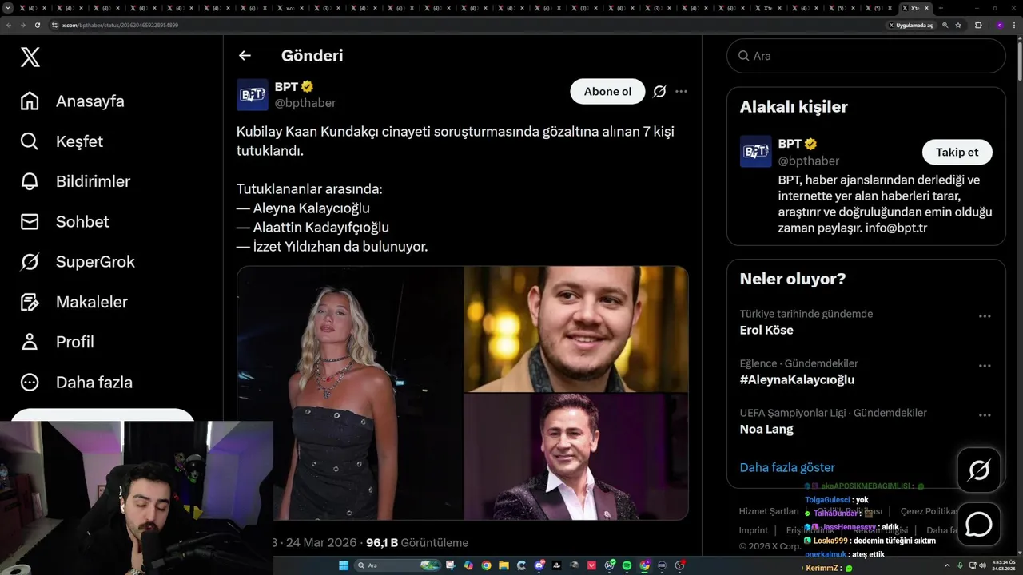1023x575 pixels.
Task: Open options for #AleynaKalaycıoğlu trend
Action: pyautogui.click(x=985, y=366)
